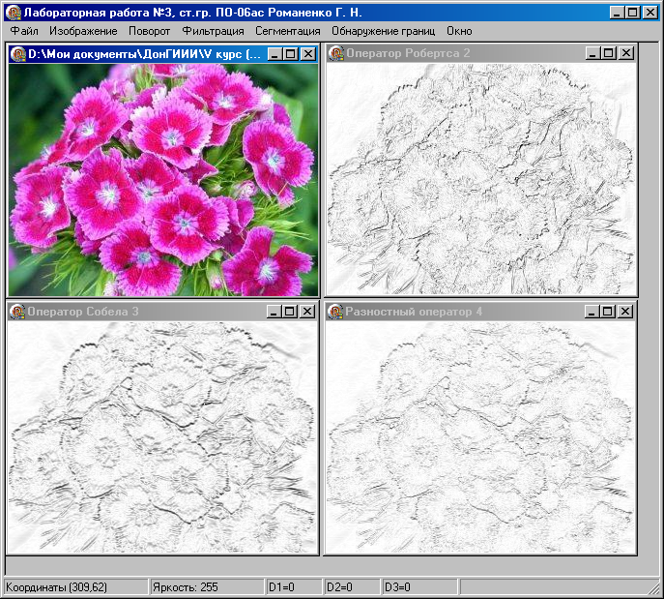
Task: Click the Разностный оператор 4 window icon
Action: (335, 312)
